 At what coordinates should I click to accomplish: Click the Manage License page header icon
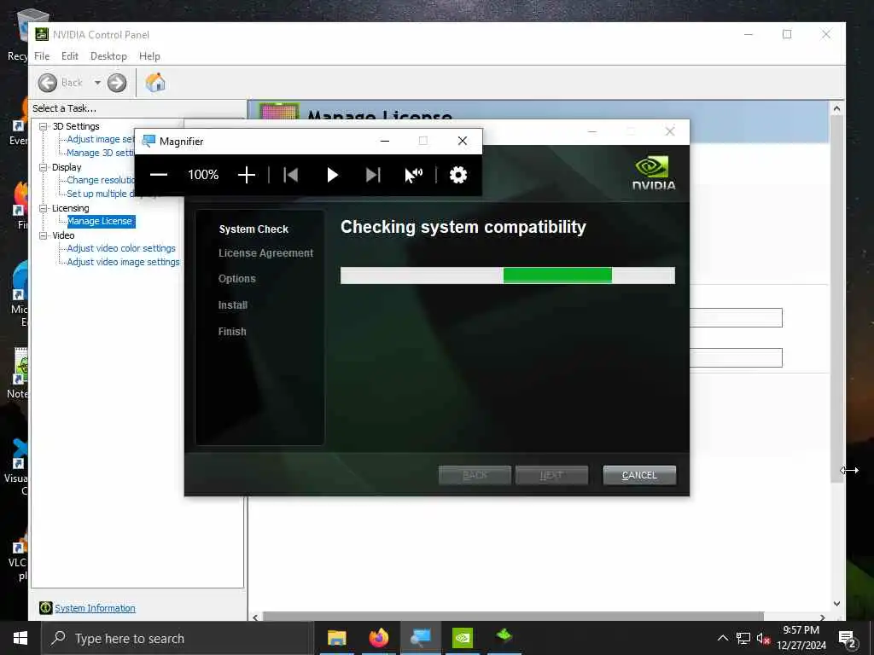click(279, 112)
